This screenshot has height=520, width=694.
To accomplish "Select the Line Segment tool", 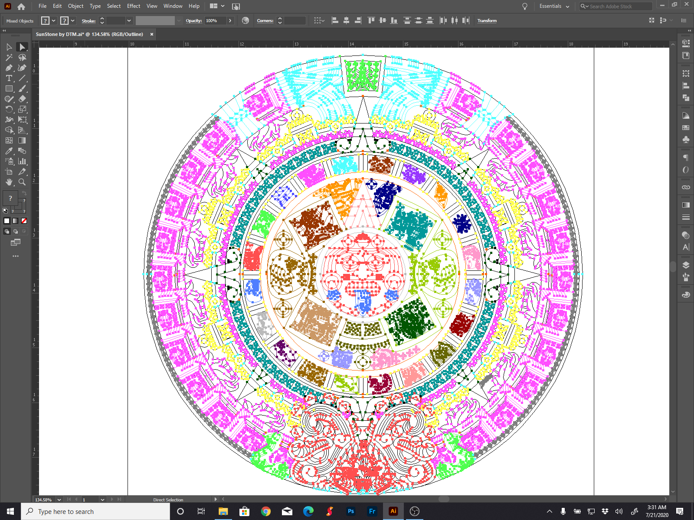I will coord(22,78).
